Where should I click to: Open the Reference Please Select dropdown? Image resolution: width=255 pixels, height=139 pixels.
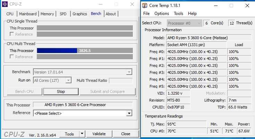pos(129,113)
